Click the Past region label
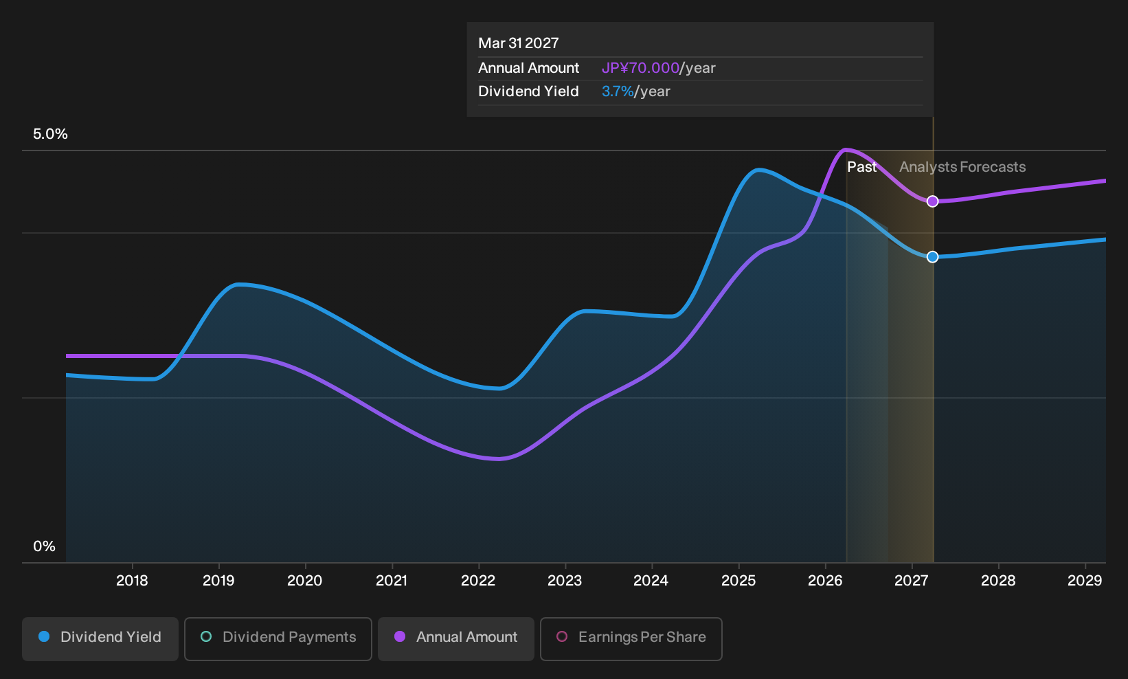 click(x=861, y=167)
